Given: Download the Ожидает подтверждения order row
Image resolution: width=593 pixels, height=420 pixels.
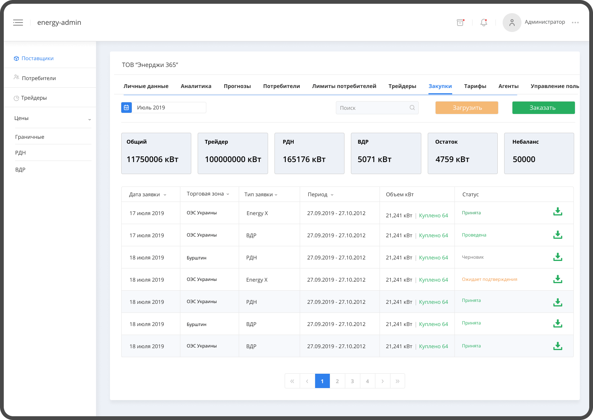Looking at the screenshot, I should 558,279.
